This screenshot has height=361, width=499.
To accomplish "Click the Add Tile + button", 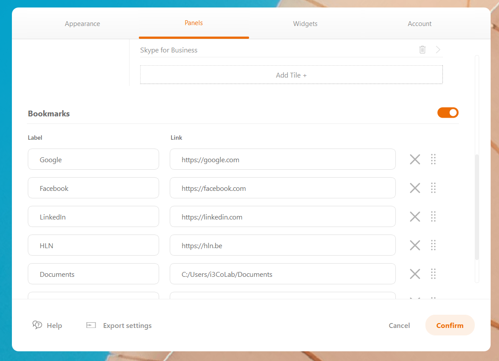I will 291,75.
